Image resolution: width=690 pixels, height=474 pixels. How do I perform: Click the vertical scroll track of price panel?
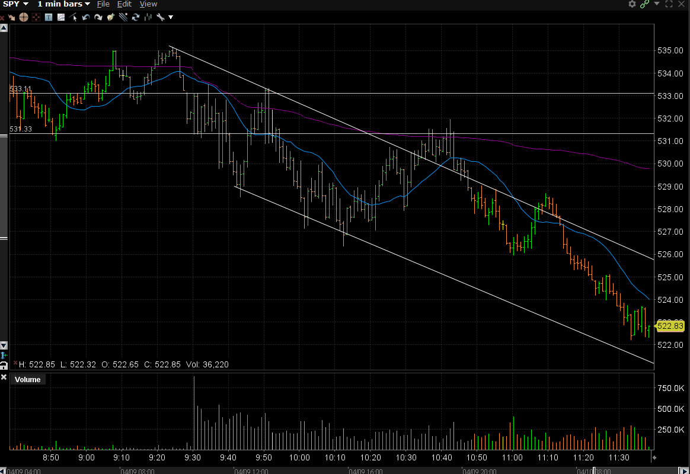point(4,187)
